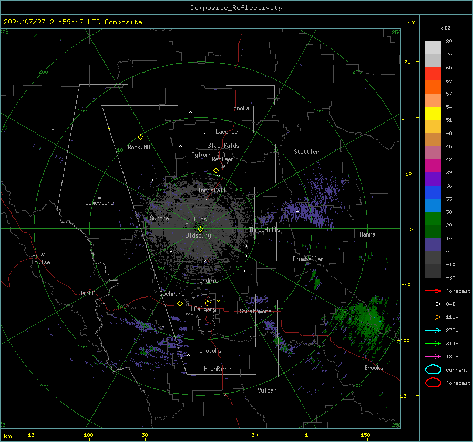Click the dBZ scale heading
Image resolution: width=473 pixels, height=442 pixels.
tap(446, 28)
